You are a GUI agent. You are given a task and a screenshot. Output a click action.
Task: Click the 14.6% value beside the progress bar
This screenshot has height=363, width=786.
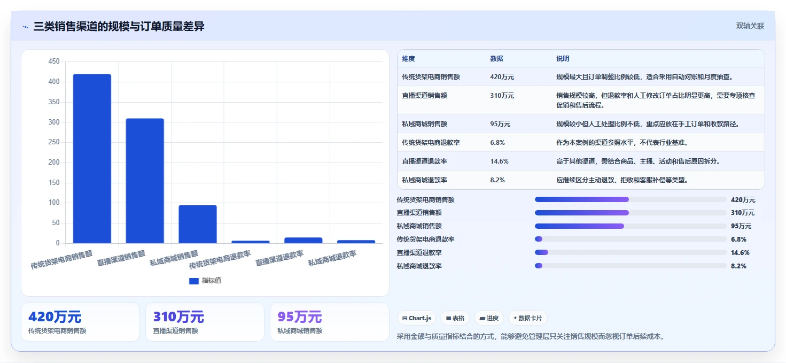coord(740,253)
